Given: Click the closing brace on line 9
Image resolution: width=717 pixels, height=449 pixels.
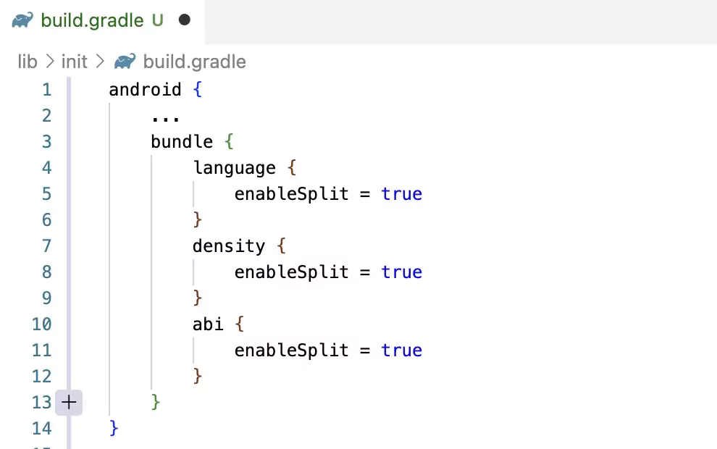Looking at the screenshot, I should (x=198, y=298).
